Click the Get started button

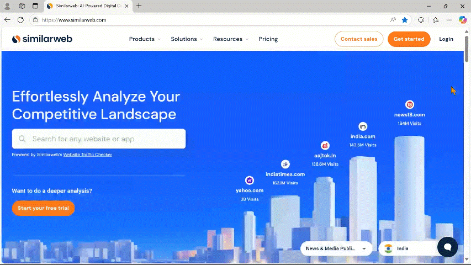pyautogui.click(x=409, y=39)
